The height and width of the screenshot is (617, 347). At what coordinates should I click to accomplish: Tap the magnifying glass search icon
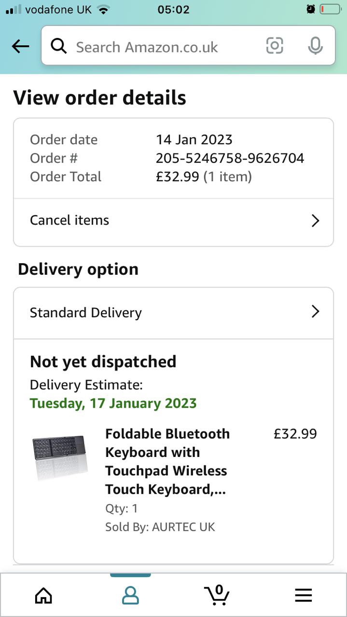(58, 46)
